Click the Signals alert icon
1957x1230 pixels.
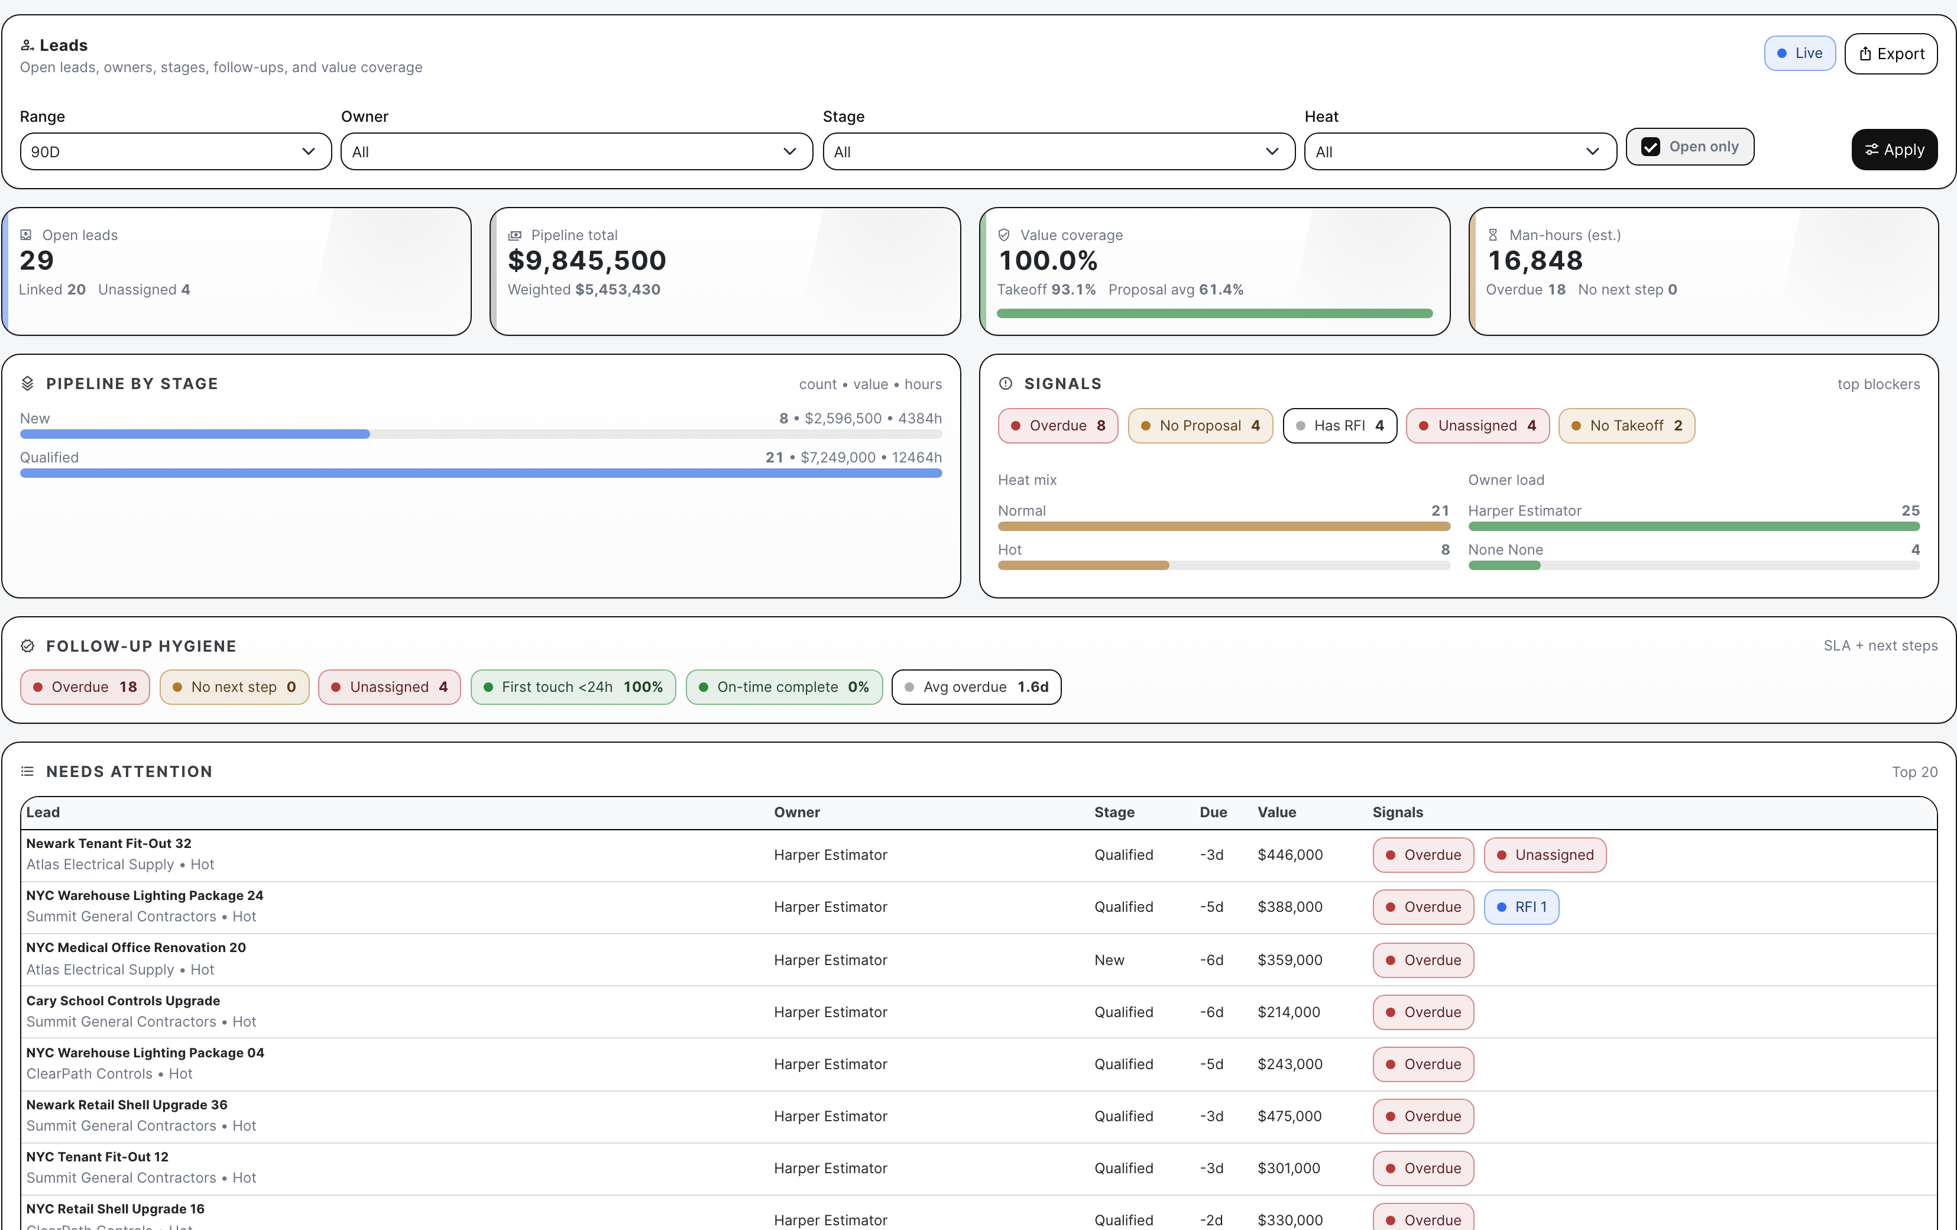(1005, 384)
